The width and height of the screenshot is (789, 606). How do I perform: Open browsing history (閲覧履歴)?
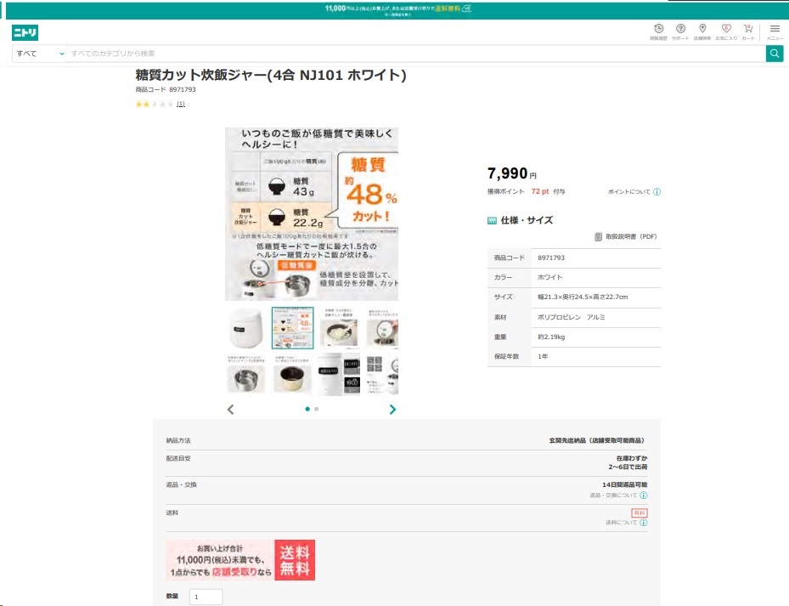coord(658,31)
